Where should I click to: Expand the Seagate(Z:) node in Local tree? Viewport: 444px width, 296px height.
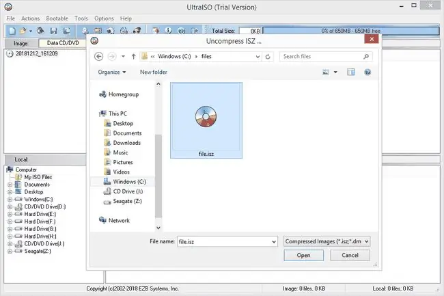point(10,252)
